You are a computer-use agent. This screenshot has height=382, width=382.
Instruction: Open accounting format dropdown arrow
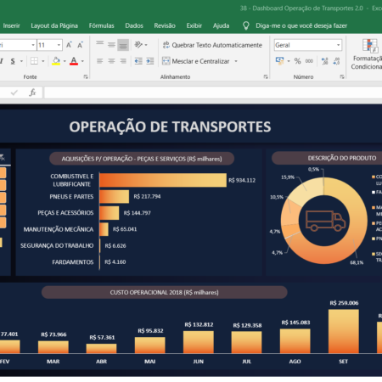pyautogui.click(x=289, y=61)
